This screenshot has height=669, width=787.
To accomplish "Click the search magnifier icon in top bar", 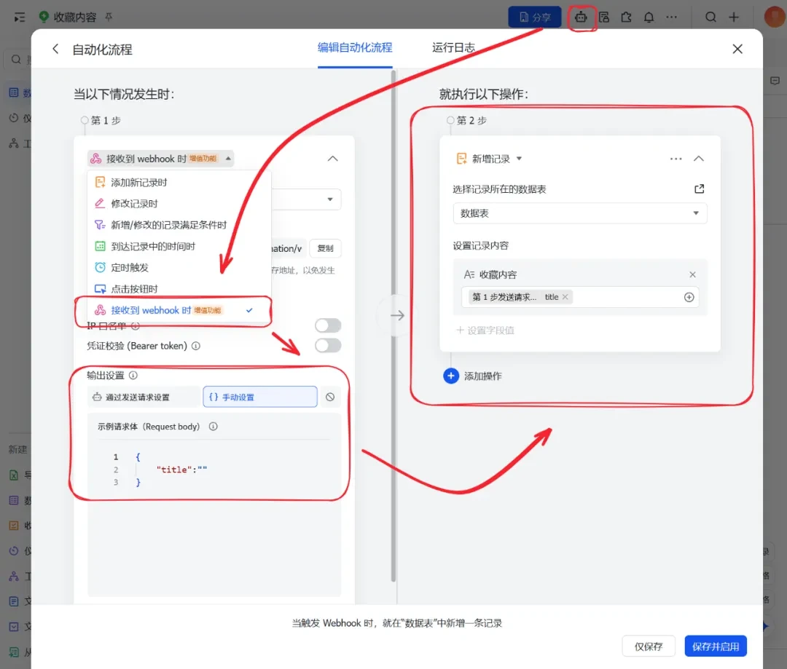I will [710, 17].
